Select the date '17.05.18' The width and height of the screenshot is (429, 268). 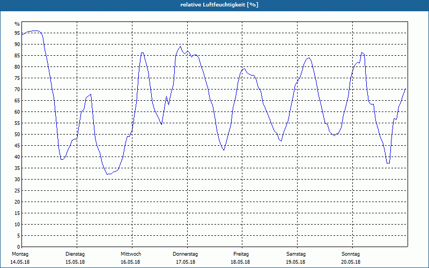pyautogui.click(x=186, y=262)
